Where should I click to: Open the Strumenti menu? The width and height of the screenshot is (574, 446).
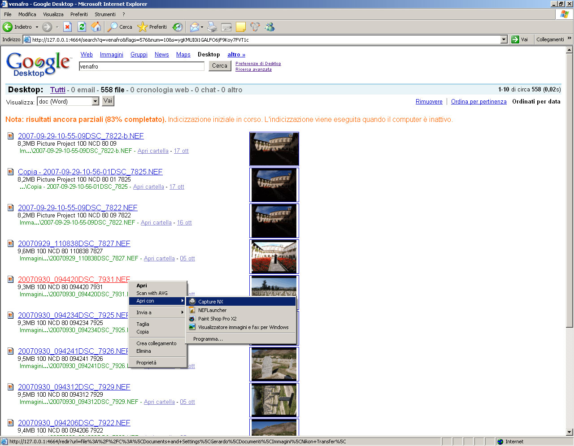click(x=105, y=14)
